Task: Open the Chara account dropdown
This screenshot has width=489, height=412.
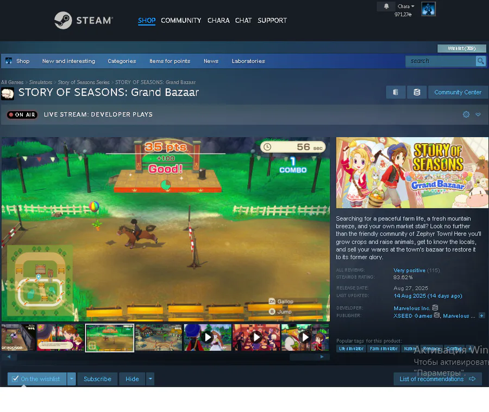Action: 406,6
